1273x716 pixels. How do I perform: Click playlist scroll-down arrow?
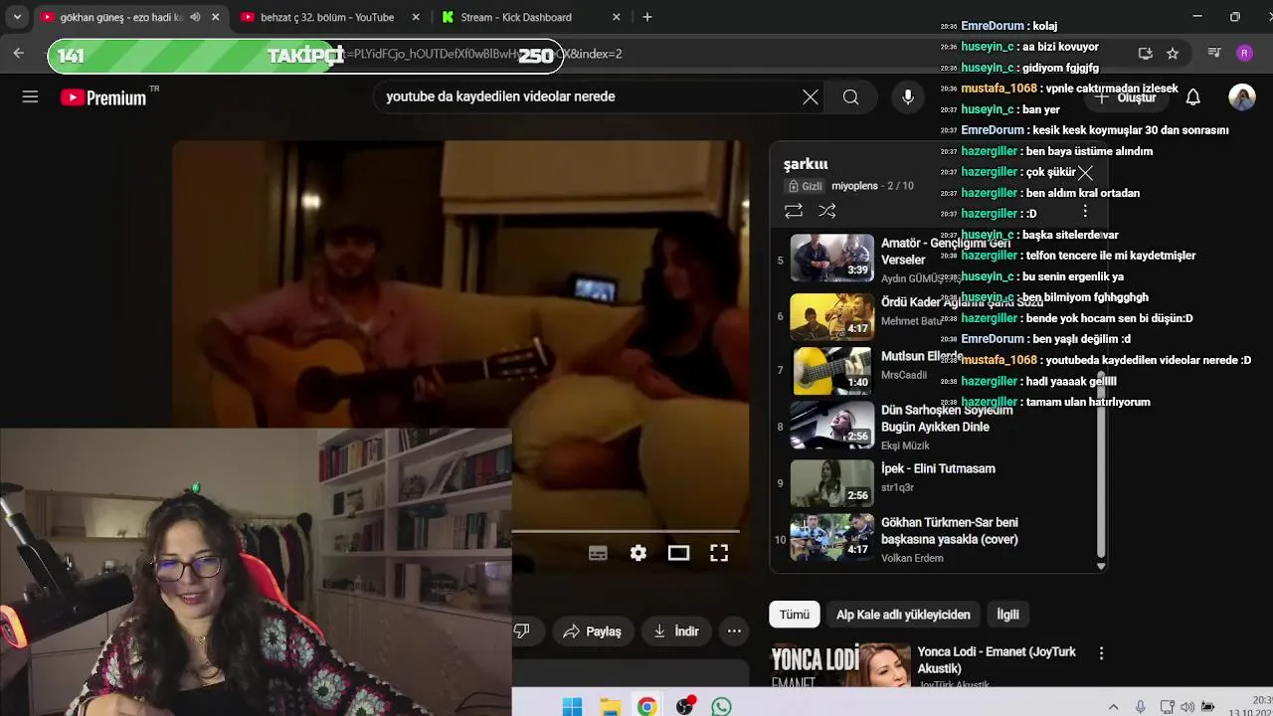[x=1101, y=566]
